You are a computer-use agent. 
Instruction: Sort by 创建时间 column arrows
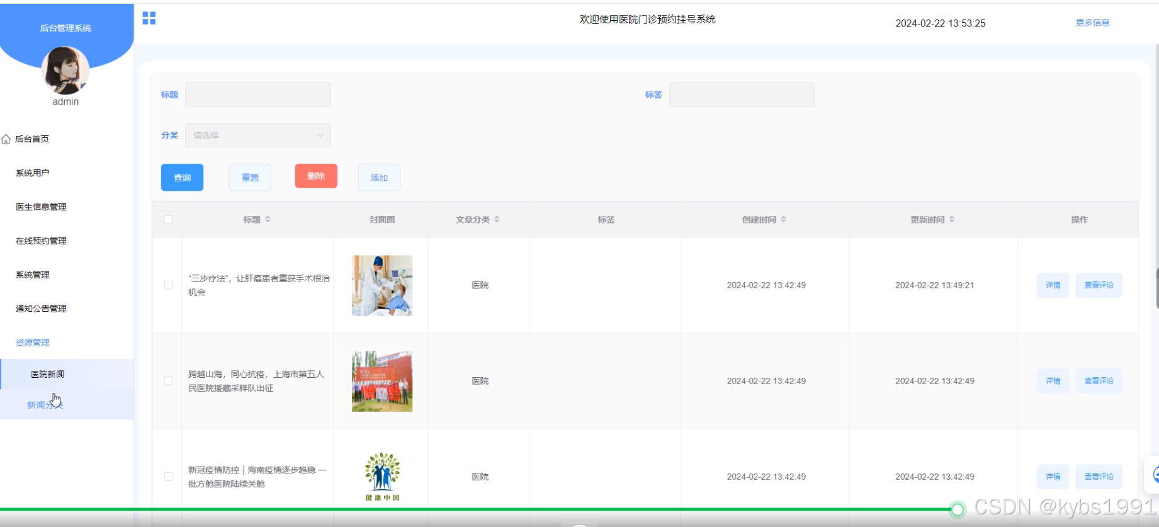(783, 219)
